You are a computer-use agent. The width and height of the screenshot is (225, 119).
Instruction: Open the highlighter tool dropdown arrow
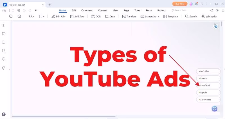(x=34, y=17)
